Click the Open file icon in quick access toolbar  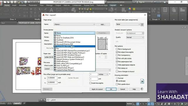8,2
